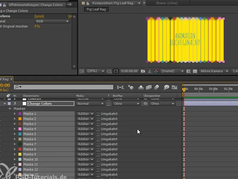Click the brainstorm lightbulb icon
The width and height of the screenshot is (238, 179).
coord(166,87)
